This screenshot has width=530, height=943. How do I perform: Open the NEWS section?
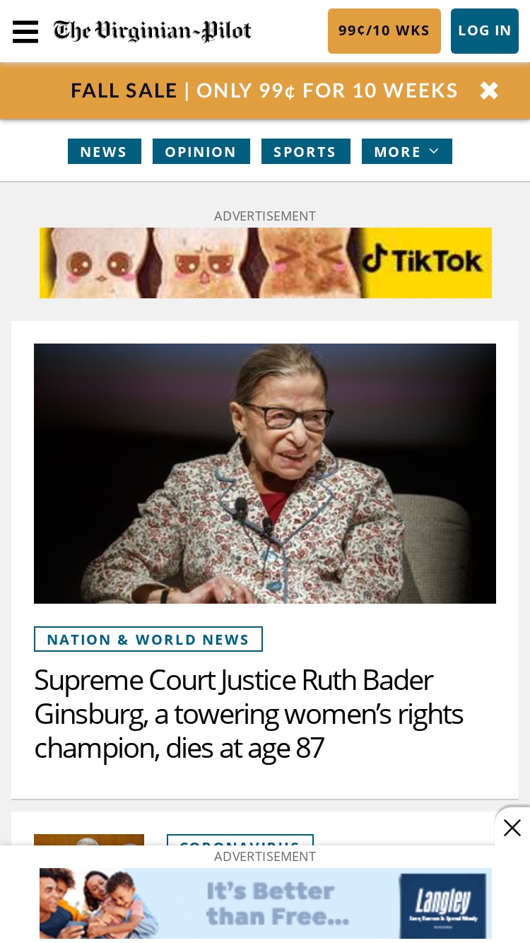(105, 151)
